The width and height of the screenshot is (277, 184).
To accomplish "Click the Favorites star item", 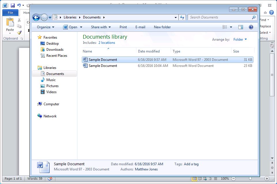I will point(47,37).
